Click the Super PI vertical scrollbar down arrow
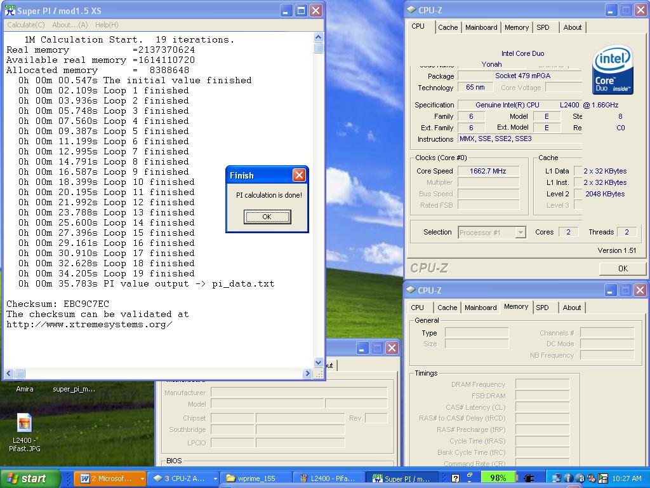The image size is (650, 488). [318, 362]
